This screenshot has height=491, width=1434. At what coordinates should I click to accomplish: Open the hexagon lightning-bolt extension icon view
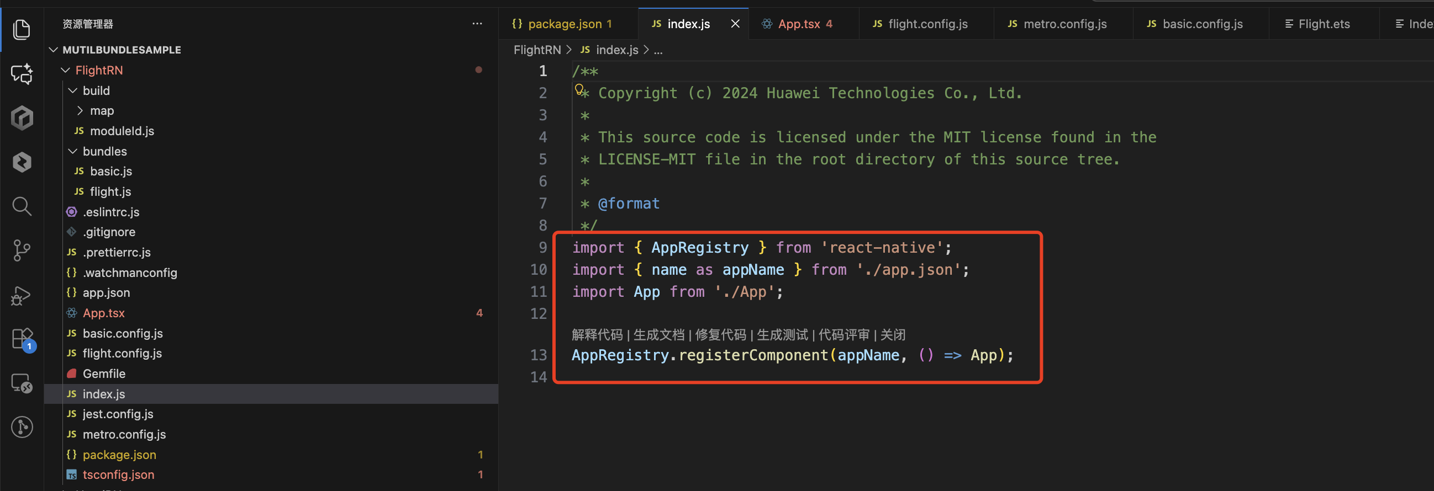click(22, 162)
